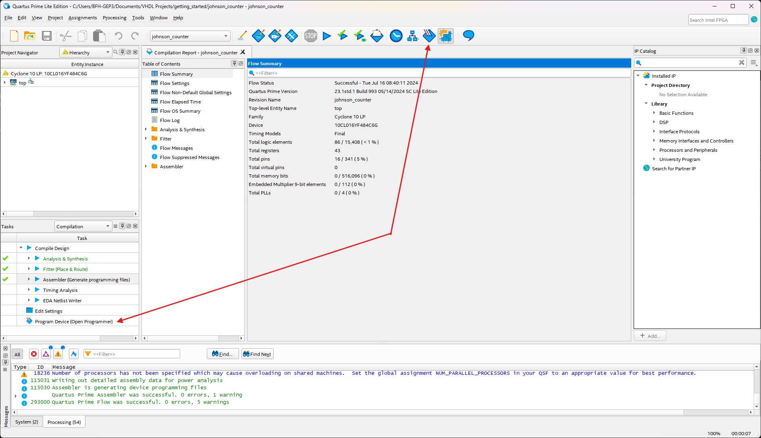Open a project with the folder icon
761x438 pixels.
30,36
